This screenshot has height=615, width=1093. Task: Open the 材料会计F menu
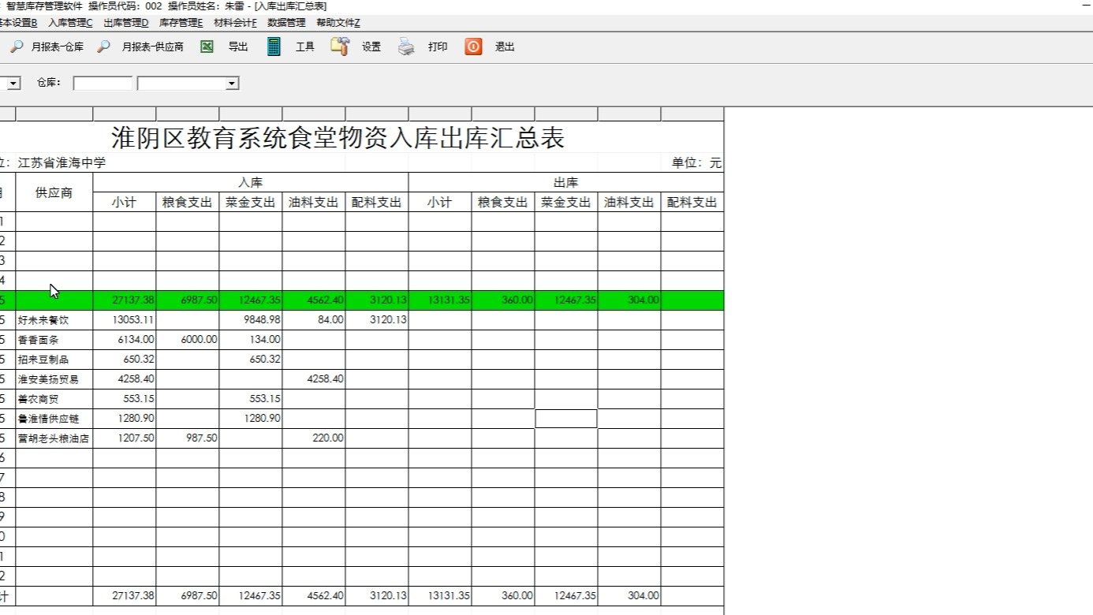[235, 23]
